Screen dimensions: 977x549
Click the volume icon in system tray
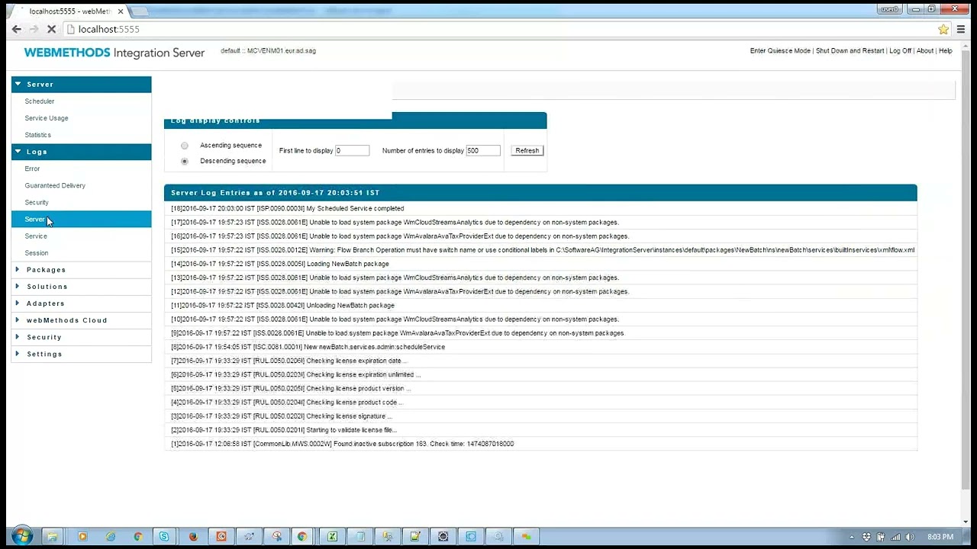click(909, 537)
